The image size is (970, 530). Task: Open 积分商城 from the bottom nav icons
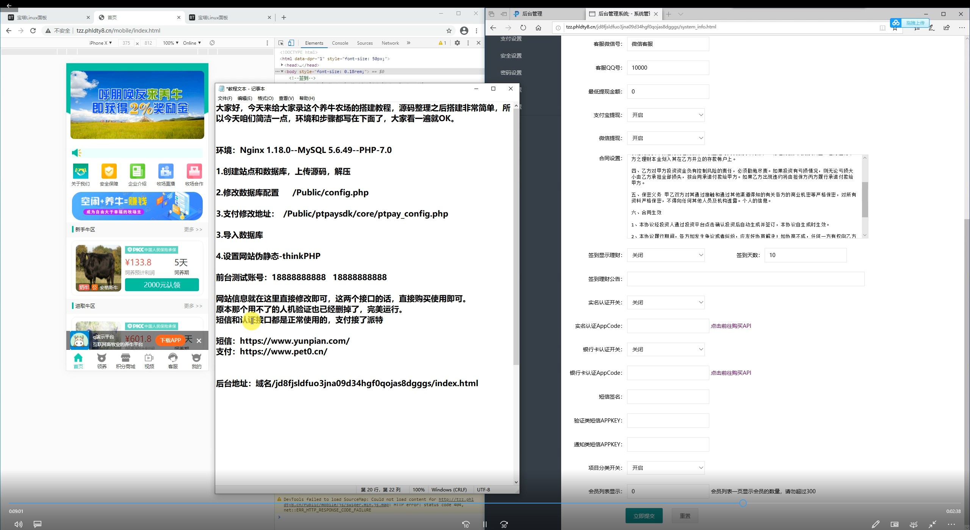[x=125, y=357]
